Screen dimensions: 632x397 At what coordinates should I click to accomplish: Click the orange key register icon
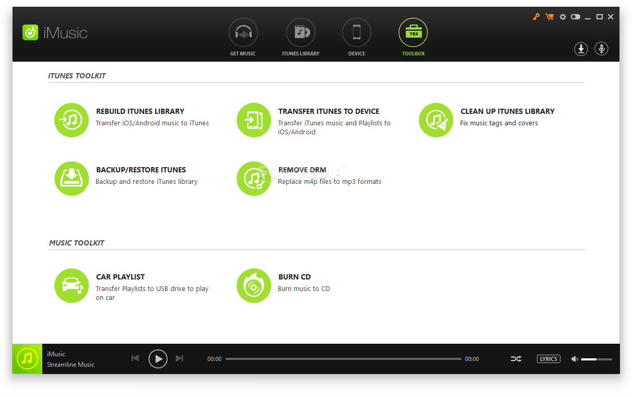[536, 17]
